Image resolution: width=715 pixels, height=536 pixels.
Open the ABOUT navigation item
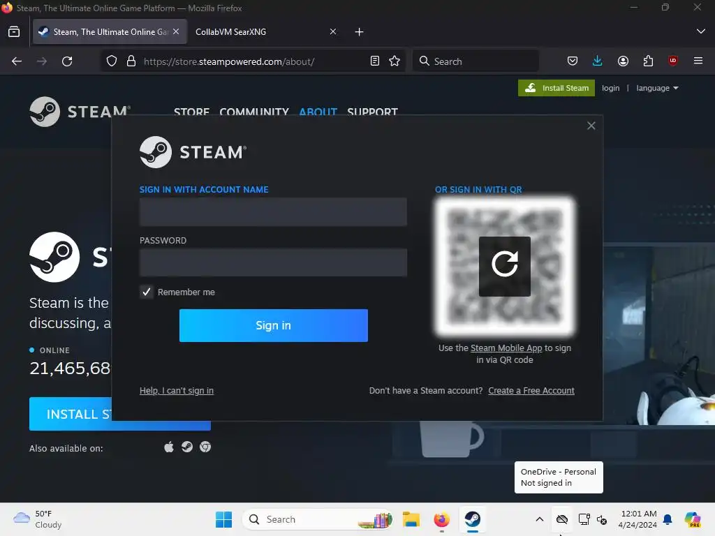pos(318,112)
